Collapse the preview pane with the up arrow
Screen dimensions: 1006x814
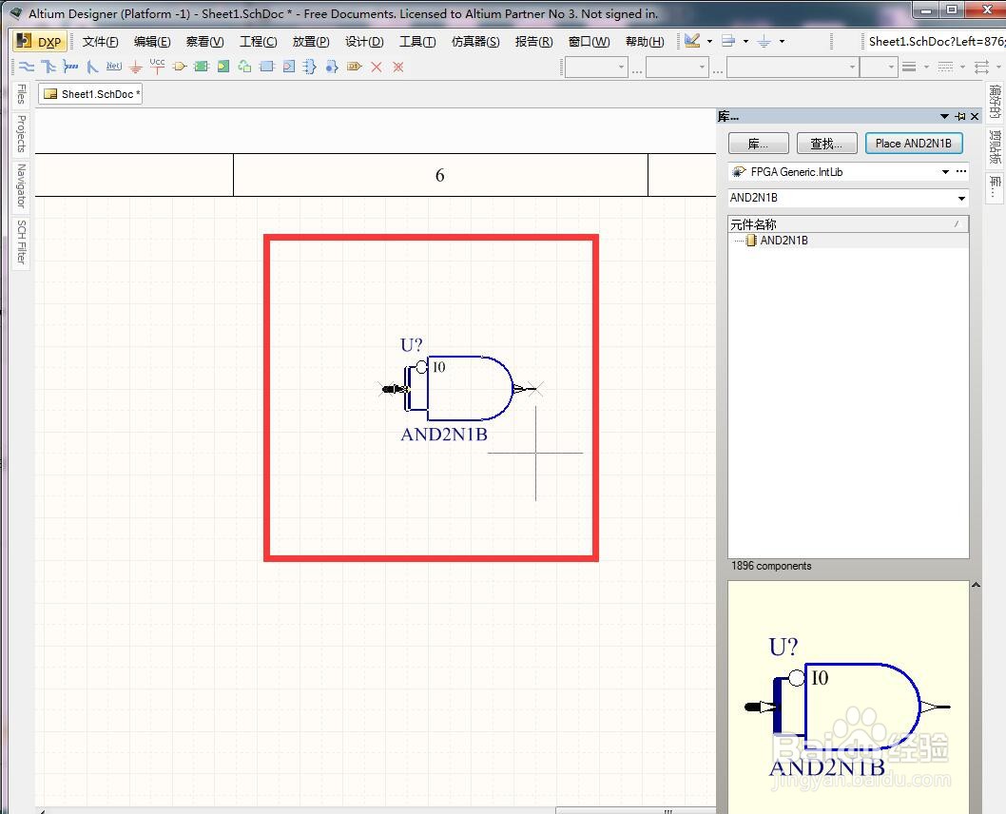coord(976,585)
